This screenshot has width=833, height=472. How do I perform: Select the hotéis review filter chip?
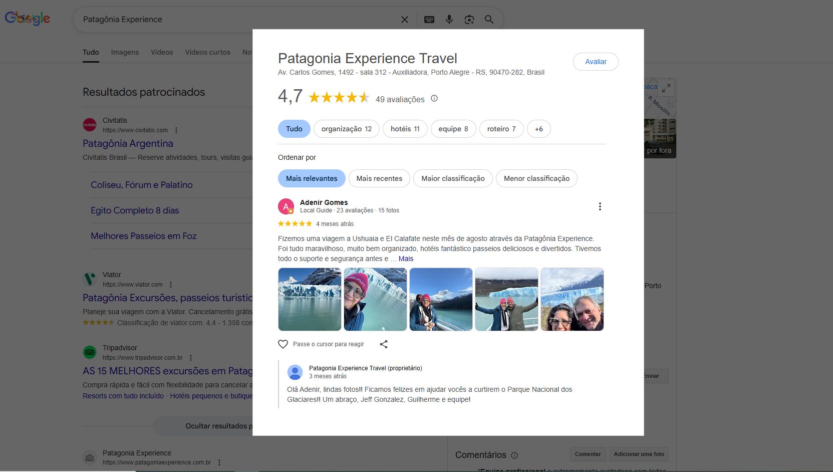405,129
